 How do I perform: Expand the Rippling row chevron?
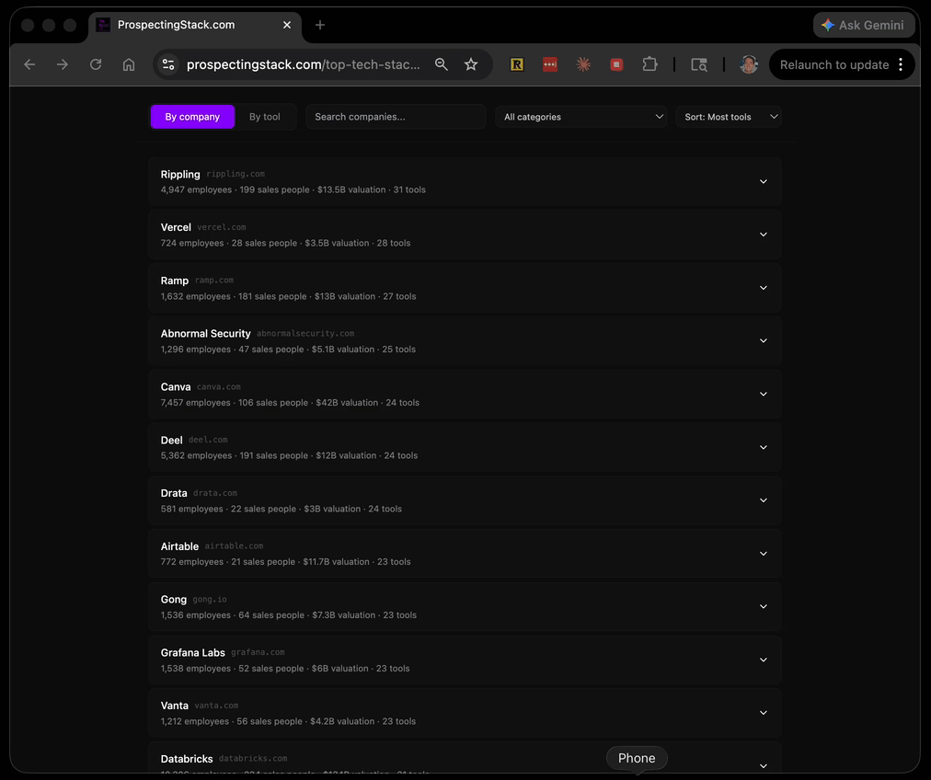[764, 181]
